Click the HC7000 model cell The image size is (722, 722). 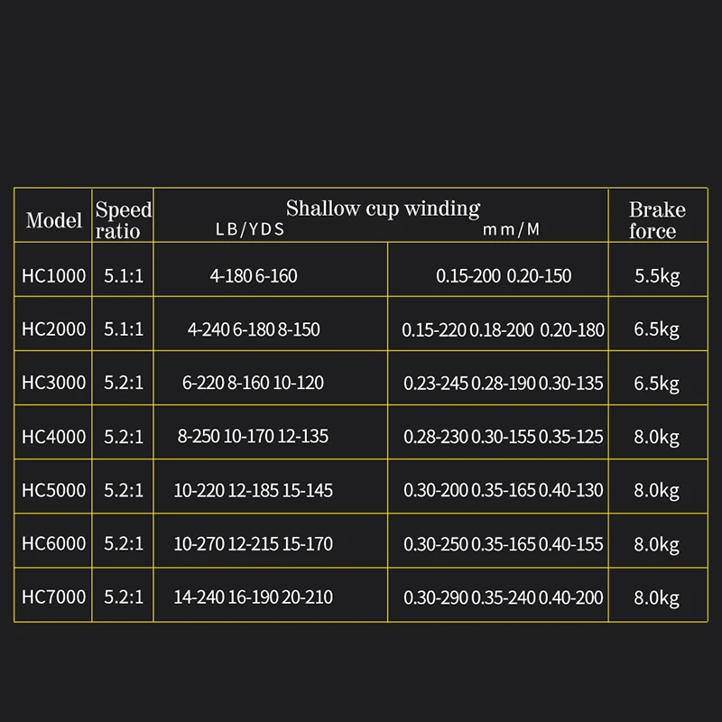click(x=54, y=597)
